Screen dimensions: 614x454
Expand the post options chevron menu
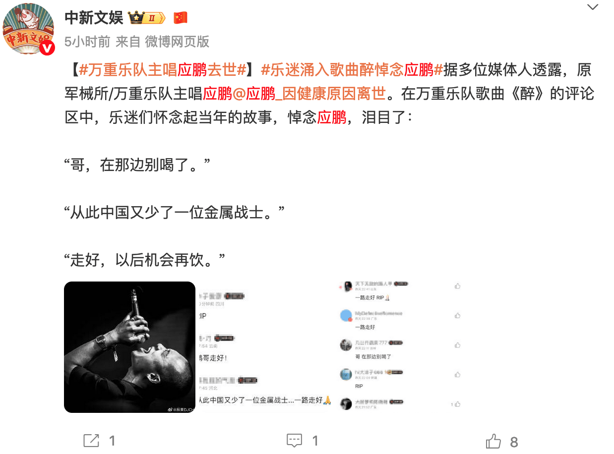coord(592,7)
